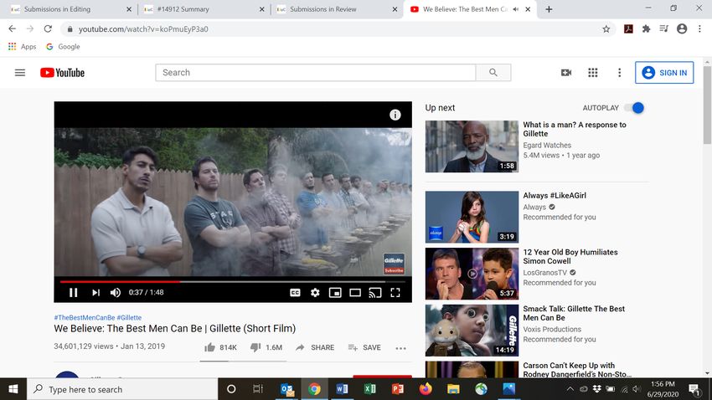Go back in browser history
Screen dimensions: 712x400
coord(13,28)
